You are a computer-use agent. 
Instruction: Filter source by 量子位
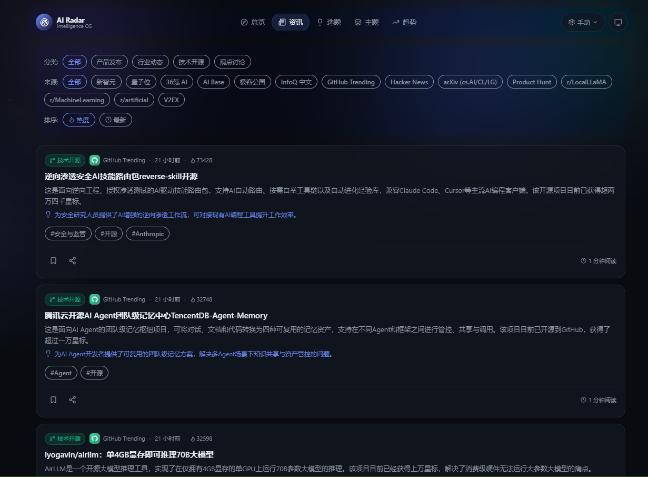141,82
